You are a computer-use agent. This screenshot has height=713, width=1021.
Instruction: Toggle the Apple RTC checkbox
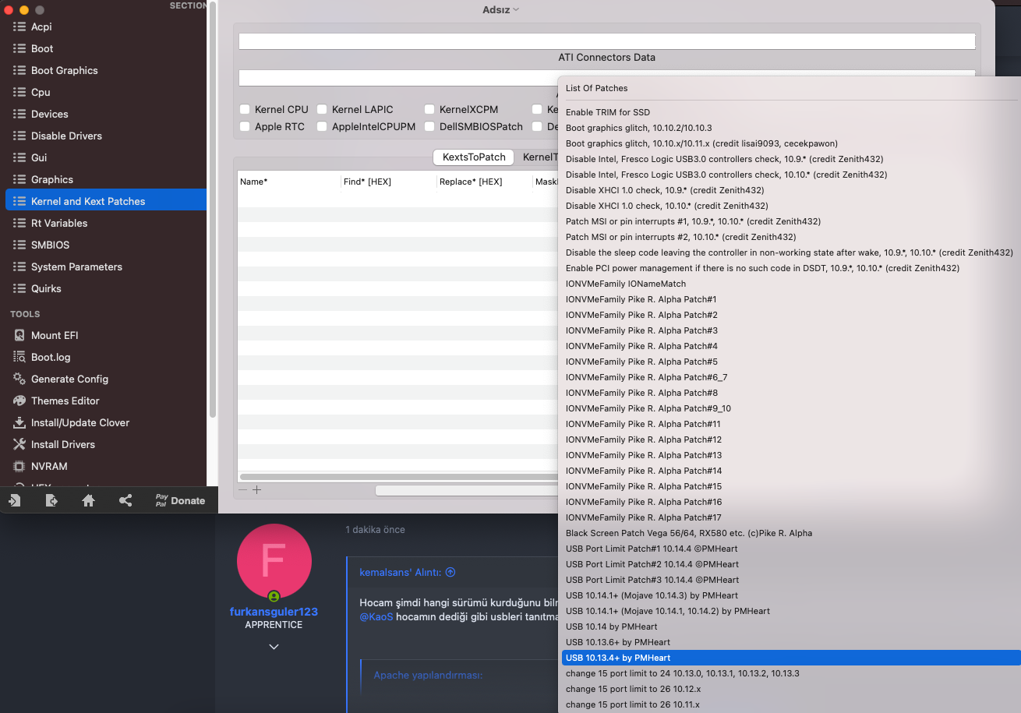pos(245,126)
